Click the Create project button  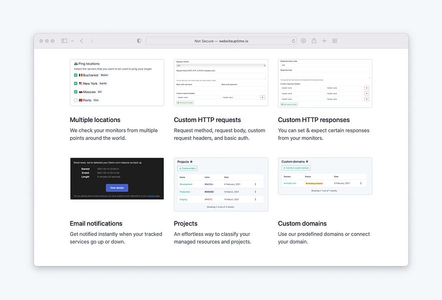[187, 167]
